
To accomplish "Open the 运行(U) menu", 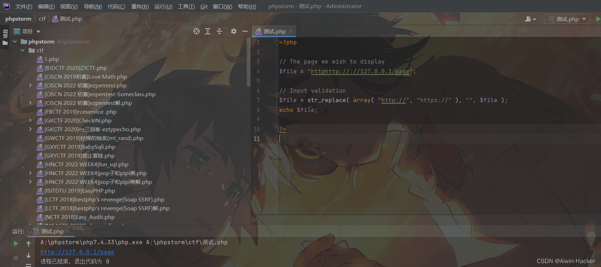I will 163,6.
